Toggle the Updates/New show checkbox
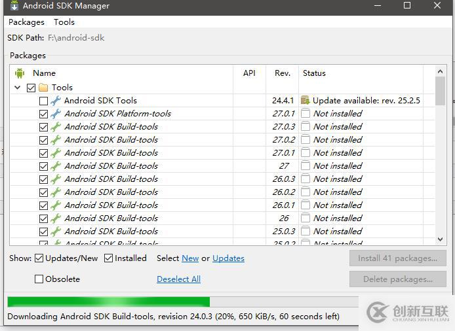Viewport: 455px width, 331px height. 39,258
